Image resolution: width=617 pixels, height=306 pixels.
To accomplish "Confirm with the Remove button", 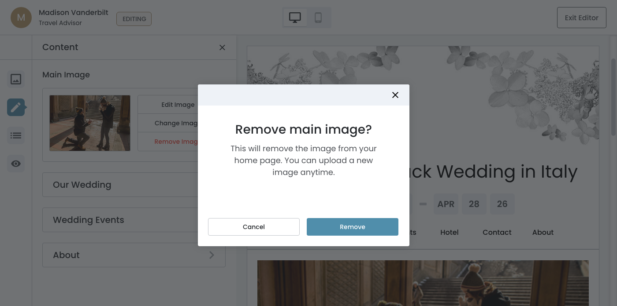I will pyautogui.click(x=353, y=227).
